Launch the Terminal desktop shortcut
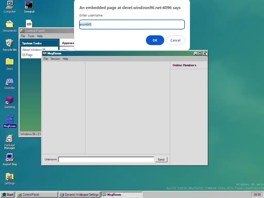This screenshot has width=264, height=198. (29, 7)
